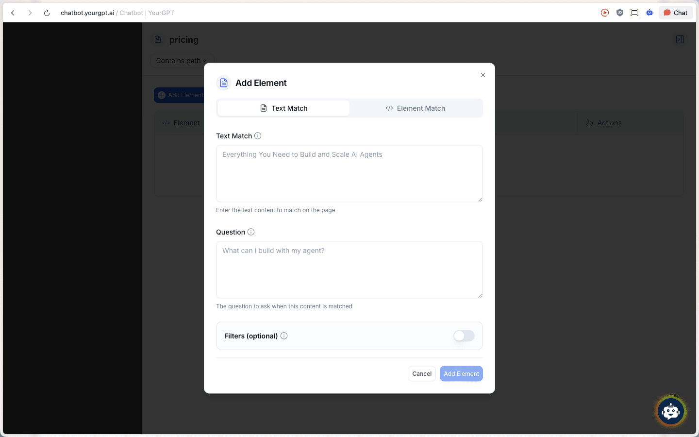Viewport: 699px width, 437px height.
Task: Click the Actions column header icon
Action: click(x=589, y=123)
